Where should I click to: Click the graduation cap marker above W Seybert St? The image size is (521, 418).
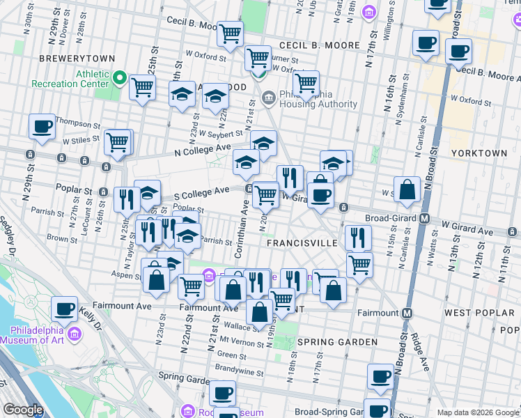(x=263, y=144)
